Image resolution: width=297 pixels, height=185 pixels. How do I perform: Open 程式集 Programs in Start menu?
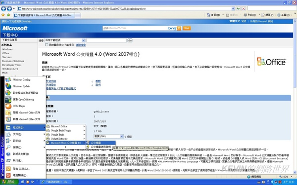(25, 128)
